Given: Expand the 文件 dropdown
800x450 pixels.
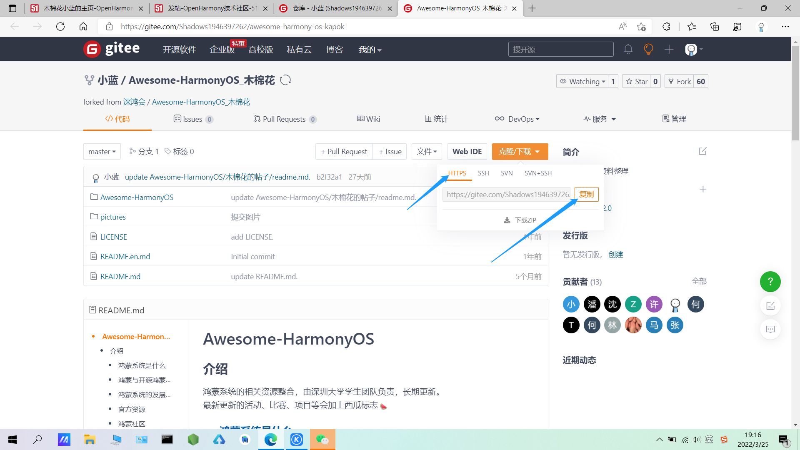Looking at the screenshot, I should 427,152.
